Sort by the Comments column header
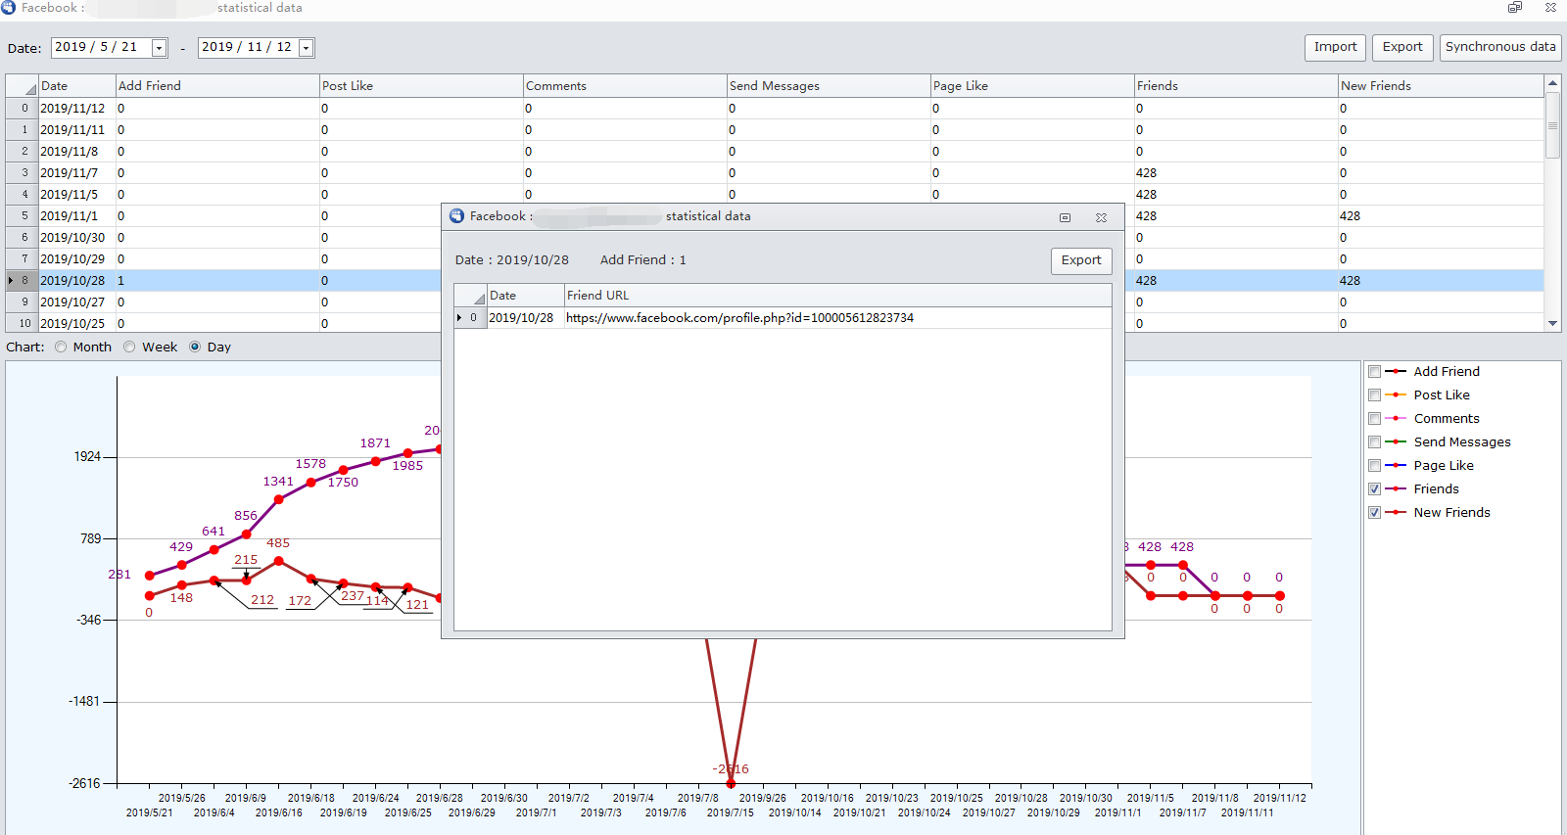 point(625,86)
